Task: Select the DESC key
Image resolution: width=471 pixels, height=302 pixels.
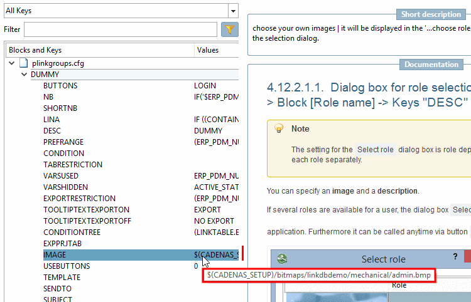Action: click(x=52, y=131)
